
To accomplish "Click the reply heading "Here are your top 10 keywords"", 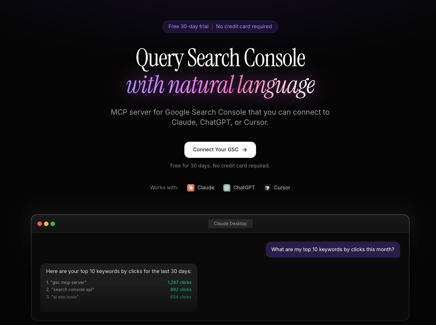I will [119, 271].
